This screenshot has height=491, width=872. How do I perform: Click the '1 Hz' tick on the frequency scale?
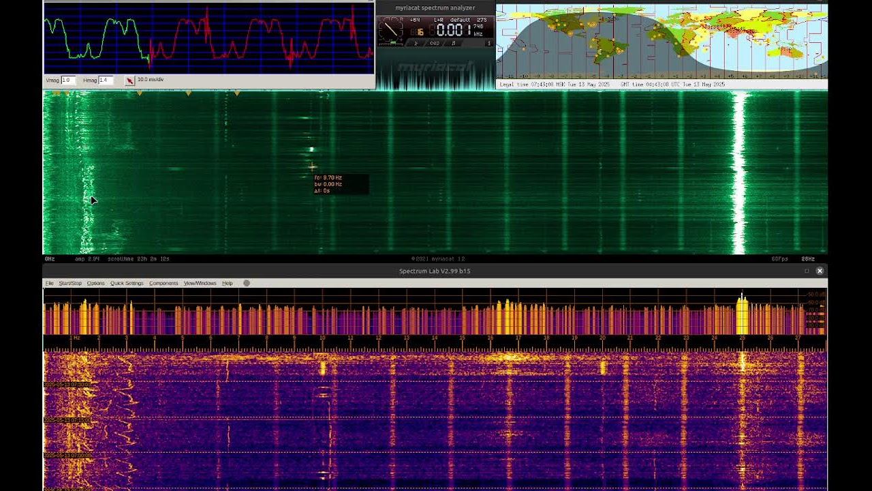coord(74,338)
